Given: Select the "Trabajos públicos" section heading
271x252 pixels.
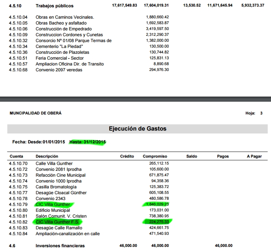Looking at the screenshot, I should pyautogui.click(x=54, y=6).
